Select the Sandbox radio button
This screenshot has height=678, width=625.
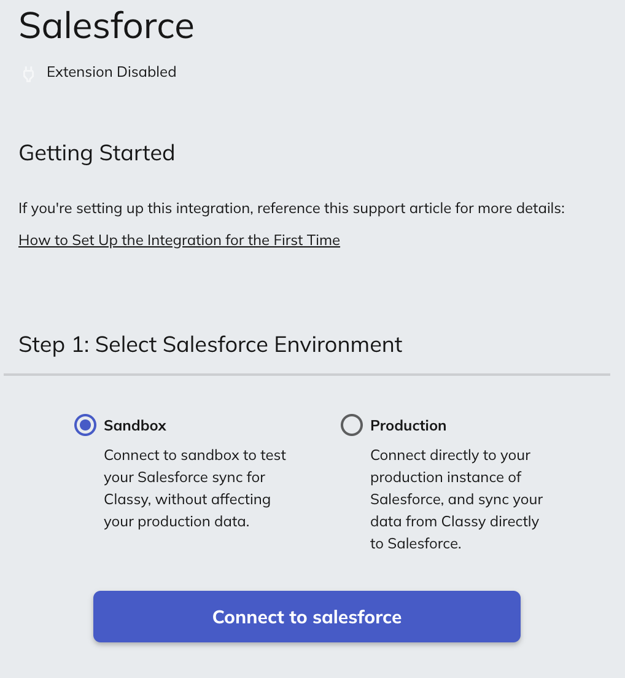pyautogui.click(x=85, y=425)
